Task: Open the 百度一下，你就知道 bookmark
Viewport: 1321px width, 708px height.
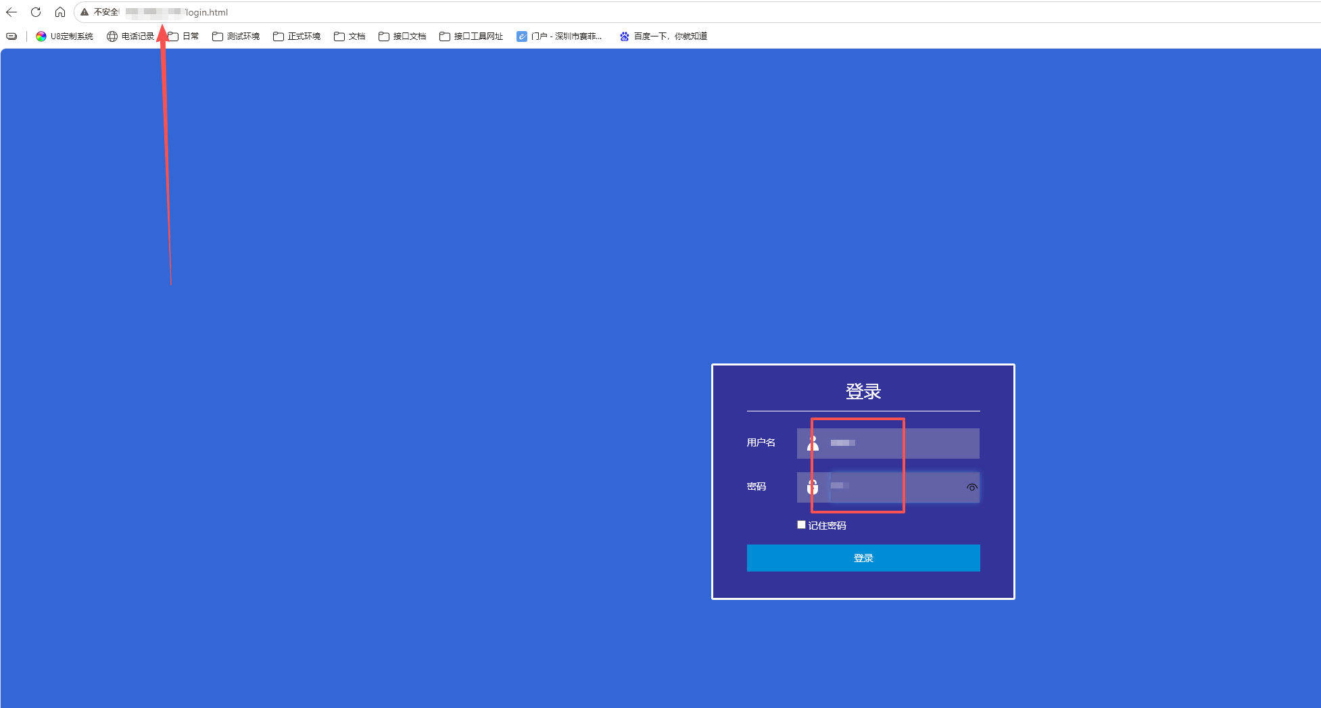Action: 663,36
